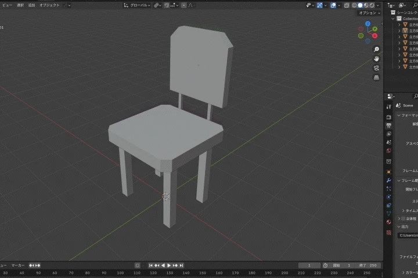Switch to wireframe viewport shading
This screenshot has width=418, height=278.
(x=354, y=5)
